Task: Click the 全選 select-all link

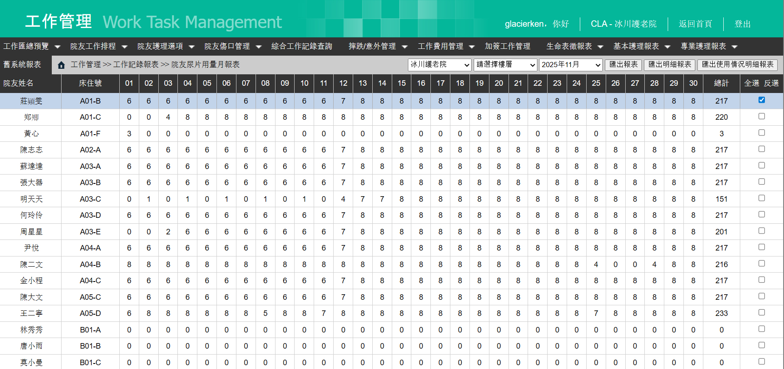Action: tap(751, 83)
